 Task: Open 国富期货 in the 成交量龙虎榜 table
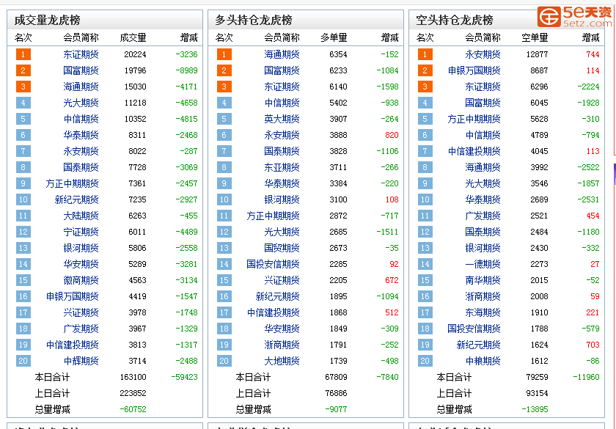81,70
